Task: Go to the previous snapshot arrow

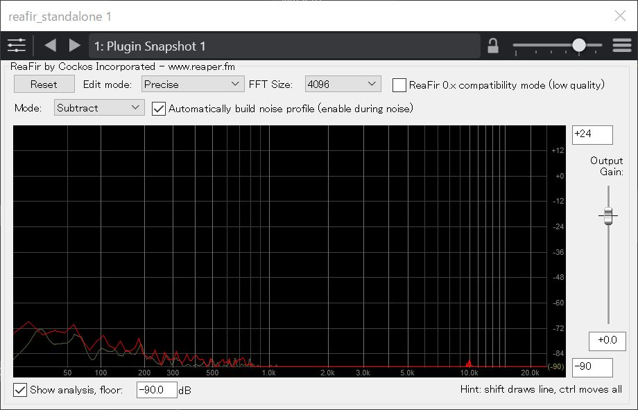Action: pos(50,46)
